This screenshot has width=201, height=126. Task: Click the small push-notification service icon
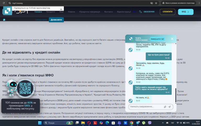[x=4, y=20]
